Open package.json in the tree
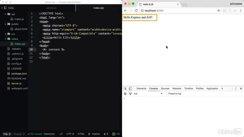 19,73
